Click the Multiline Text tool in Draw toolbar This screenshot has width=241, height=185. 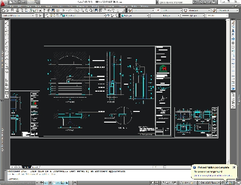[x=6, y=97]
